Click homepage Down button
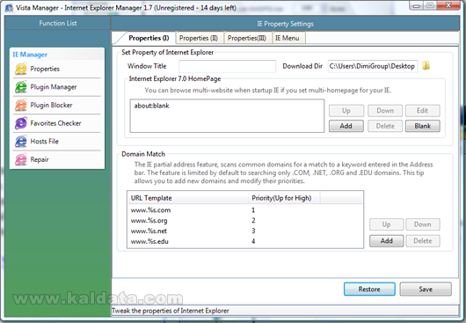Viewport: 466px width, 323px height. (x=385, y=111)
